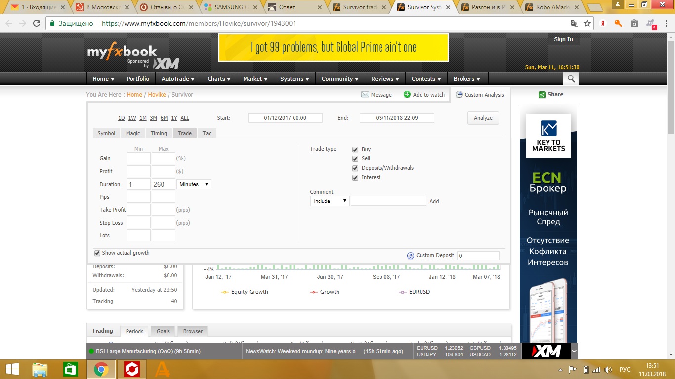The image size is (675, 379).
Task: Open the Custom Analysis clock icon
Action: [x=459, y=94]
